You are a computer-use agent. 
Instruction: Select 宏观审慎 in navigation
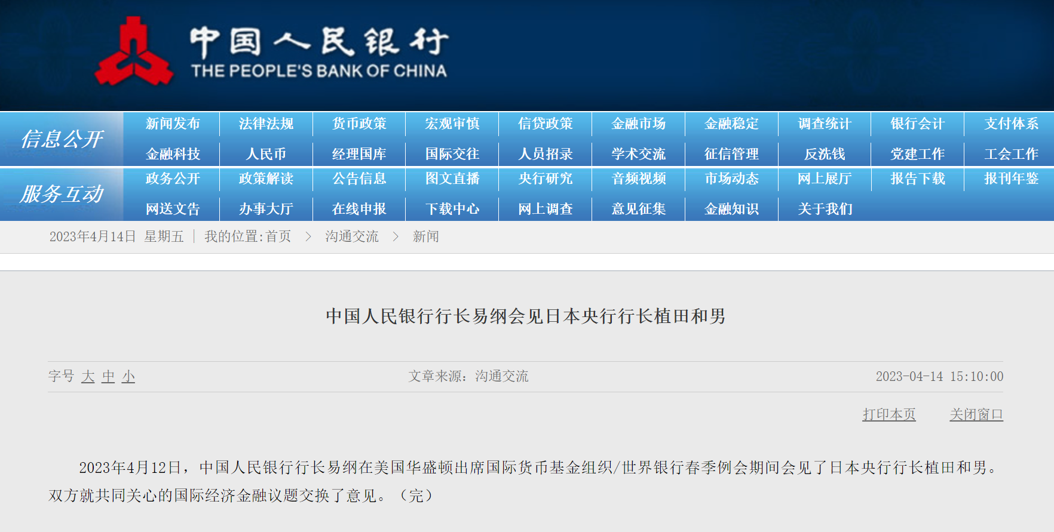coord(452,124)
